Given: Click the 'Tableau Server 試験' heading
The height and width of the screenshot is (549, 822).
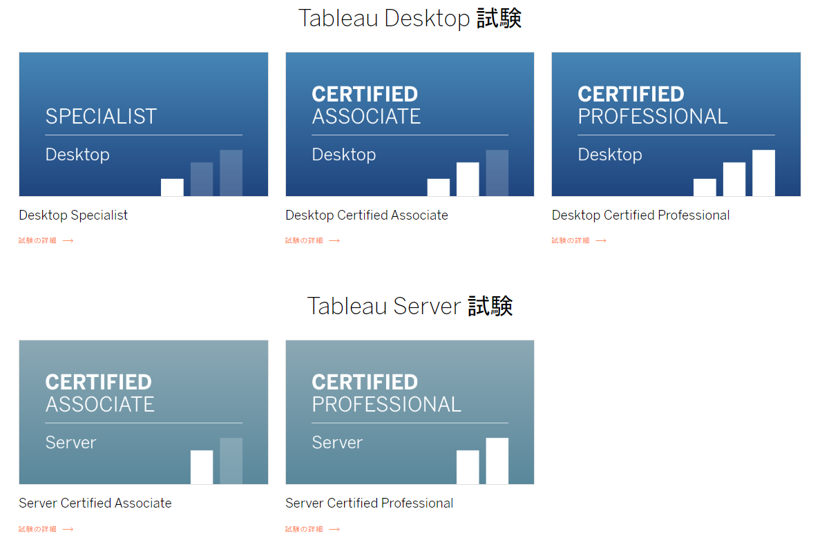Looking at the screenshot, I should 410,306.
